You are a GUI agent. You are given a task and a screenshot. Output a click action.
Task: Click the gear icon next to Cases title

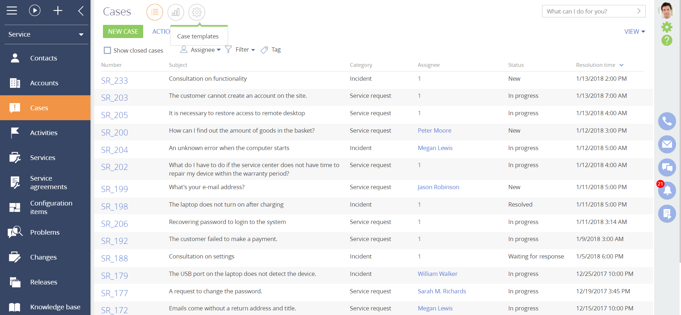click(x=197, y=12)
